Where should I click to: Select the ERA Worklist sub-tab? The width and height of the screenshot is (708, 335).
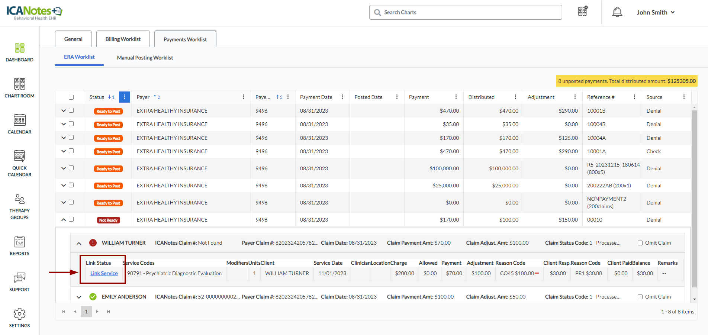[79, 57]
